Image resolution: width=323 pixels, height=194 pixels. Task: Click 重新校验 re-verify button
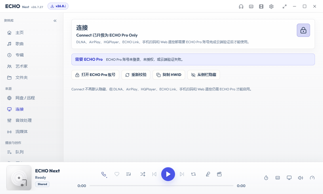[136, 75]
